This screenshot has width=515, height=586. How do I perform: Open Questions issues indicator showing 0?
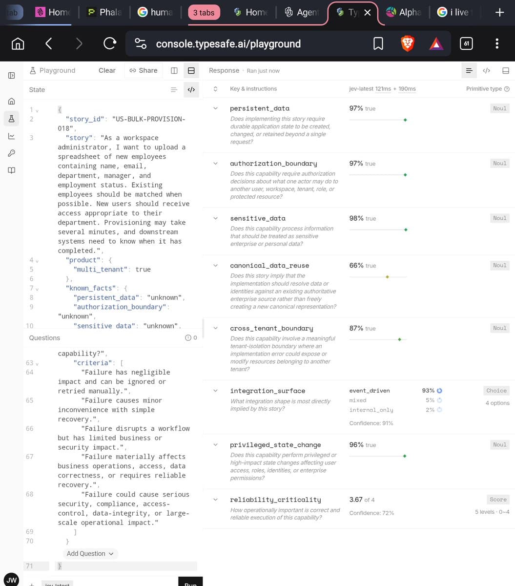(x=191, y=338)
